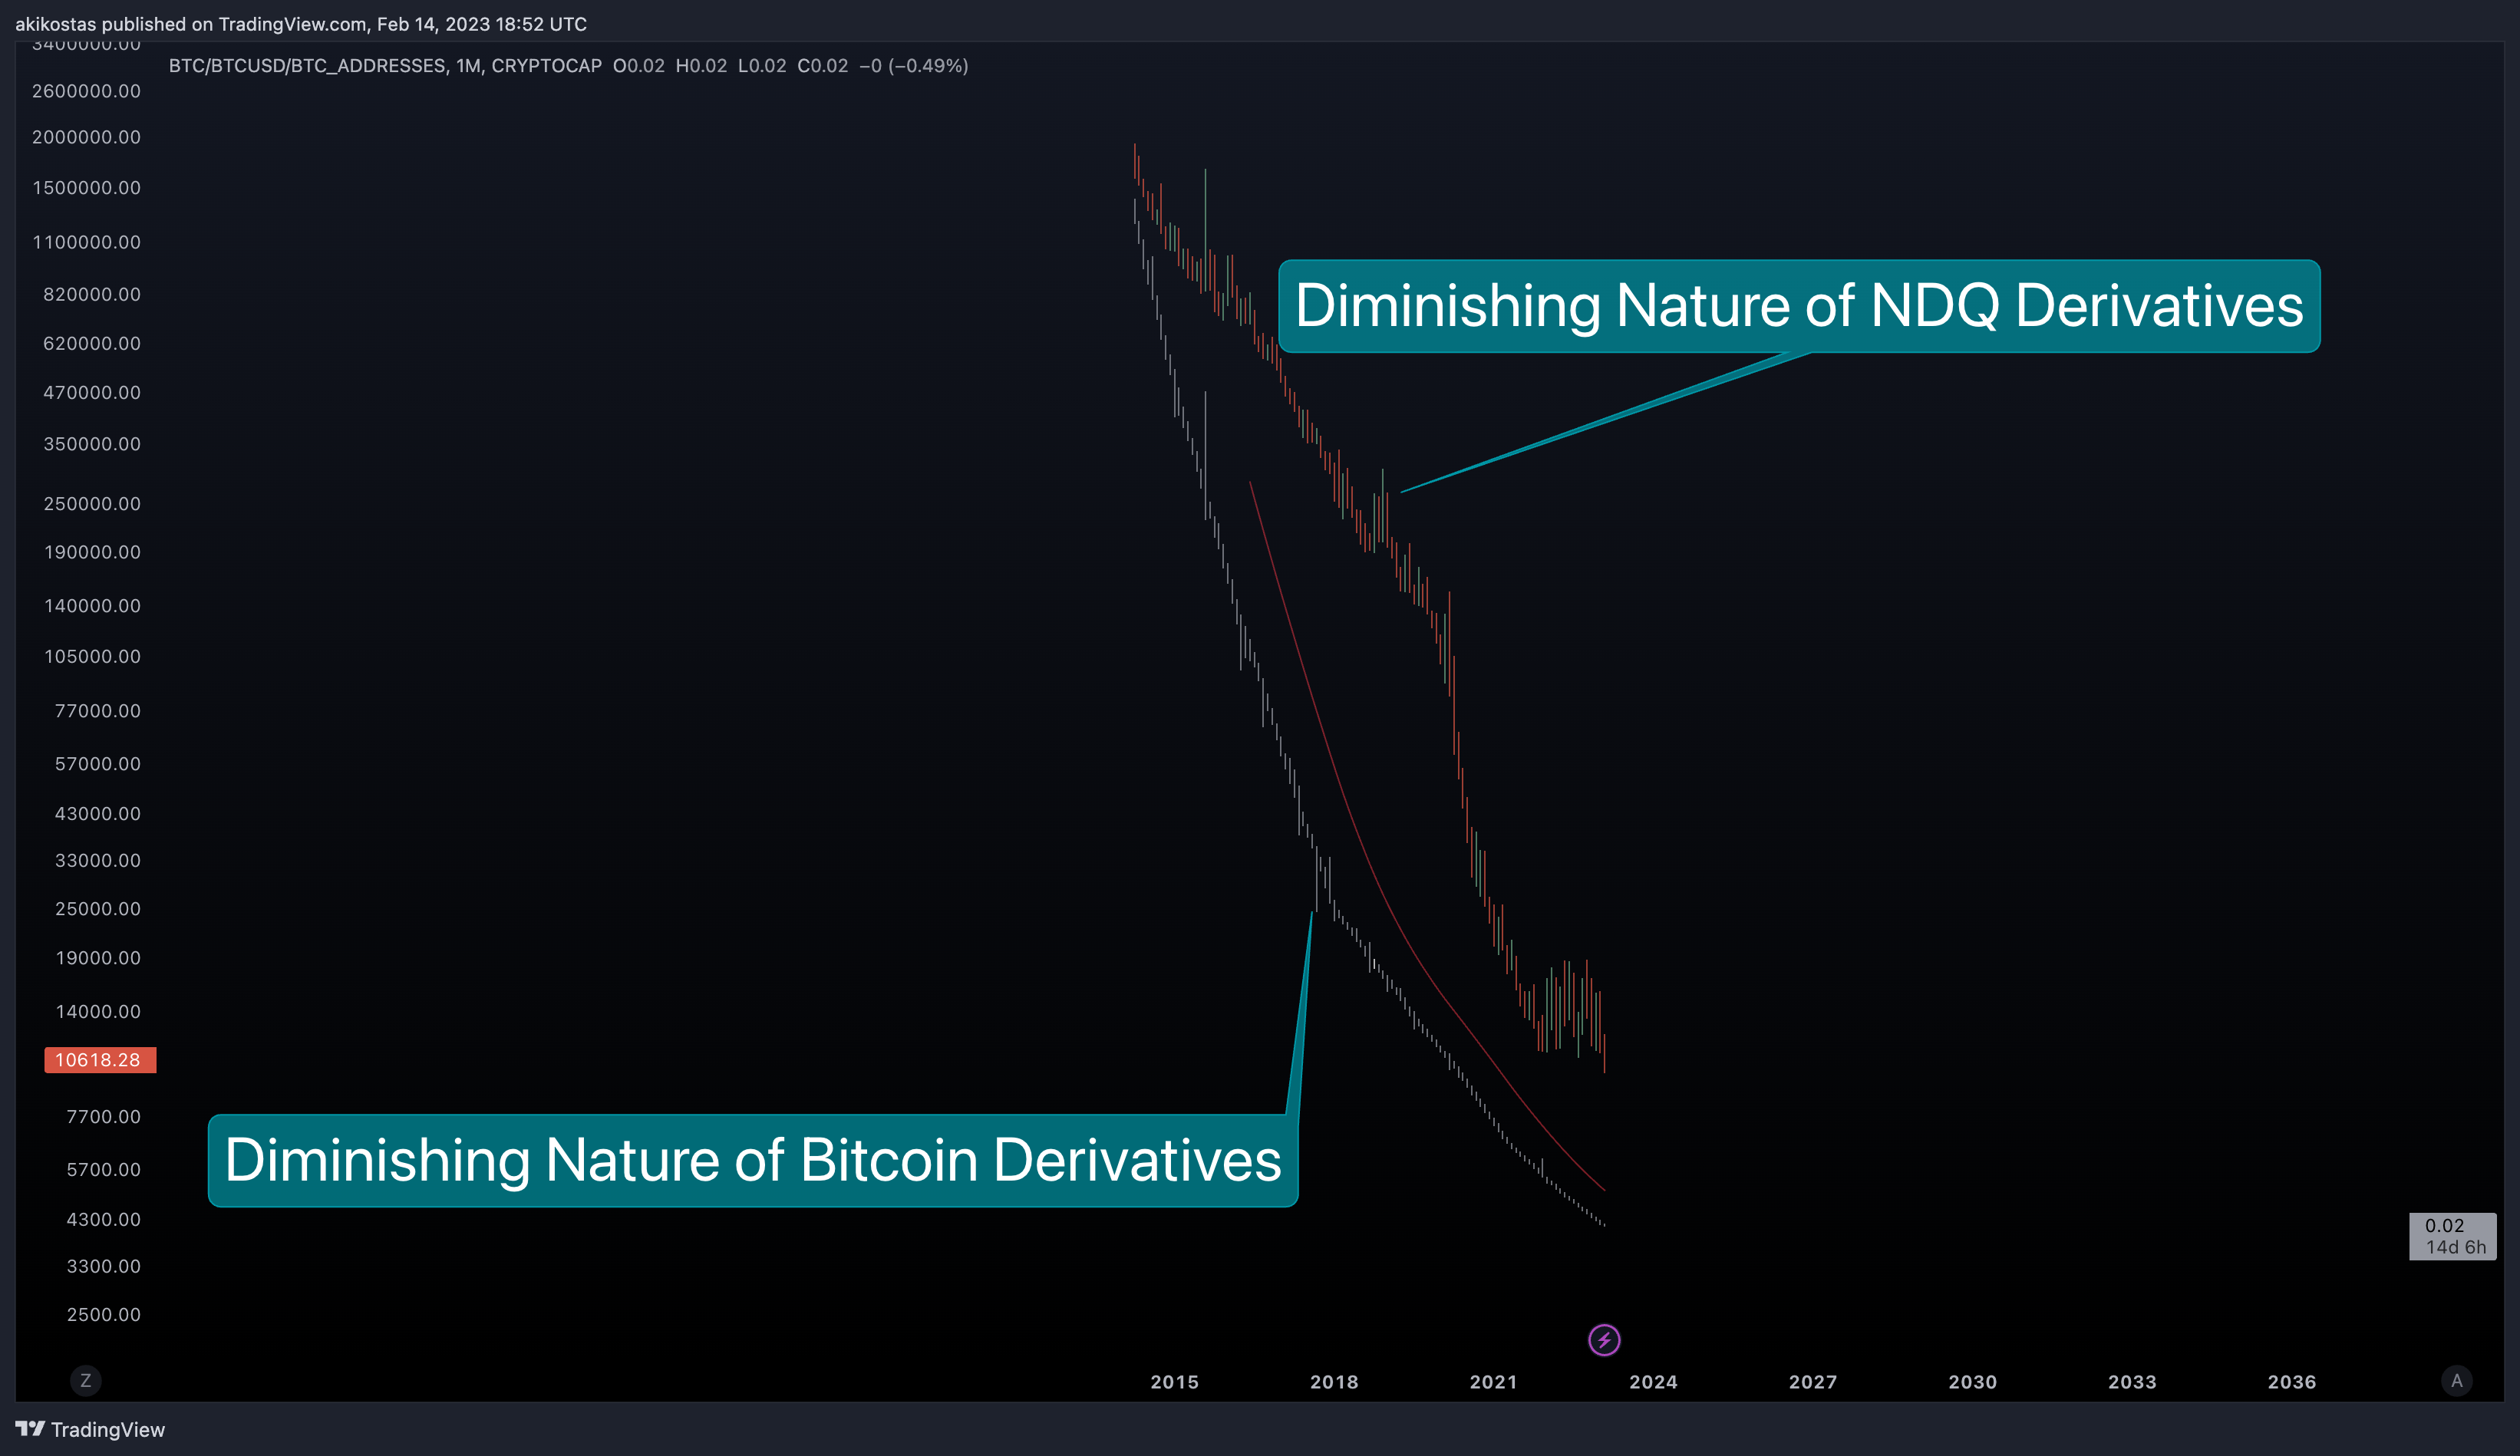
Task: Click the 33000.00 price axis label
Action: [x=97, y=860]
